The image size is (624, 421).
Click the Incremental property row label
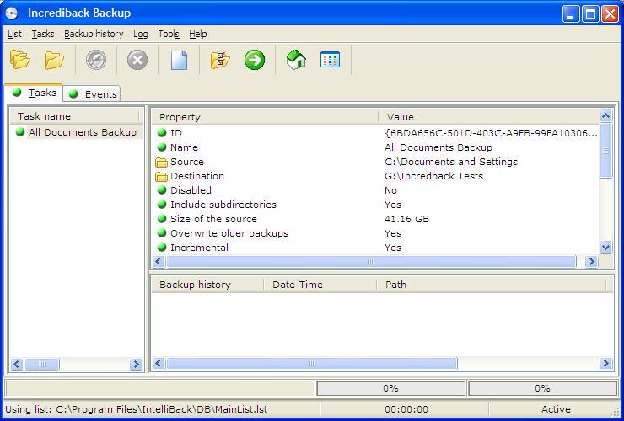coord(199,248)
